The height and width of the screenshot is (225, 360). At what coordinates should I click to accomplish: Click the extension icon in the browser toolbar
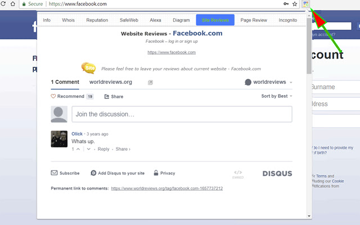click(x=305, y=3)
